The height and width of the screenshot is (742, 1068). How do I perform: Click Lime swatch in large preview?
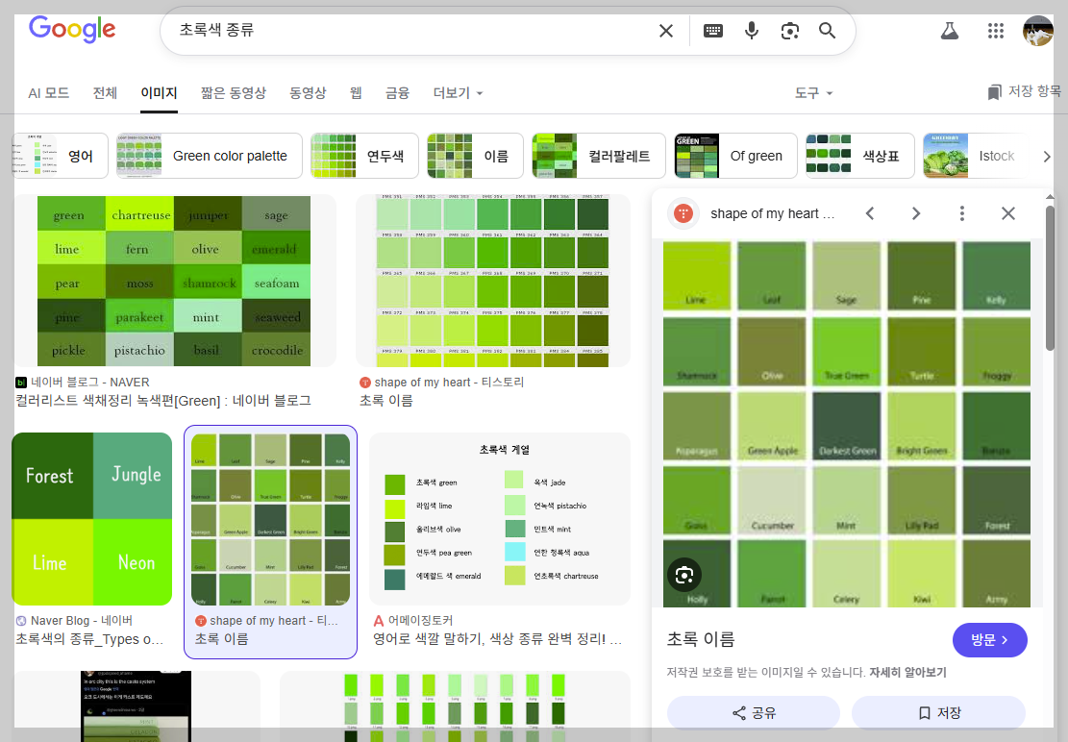coord(696,276)
